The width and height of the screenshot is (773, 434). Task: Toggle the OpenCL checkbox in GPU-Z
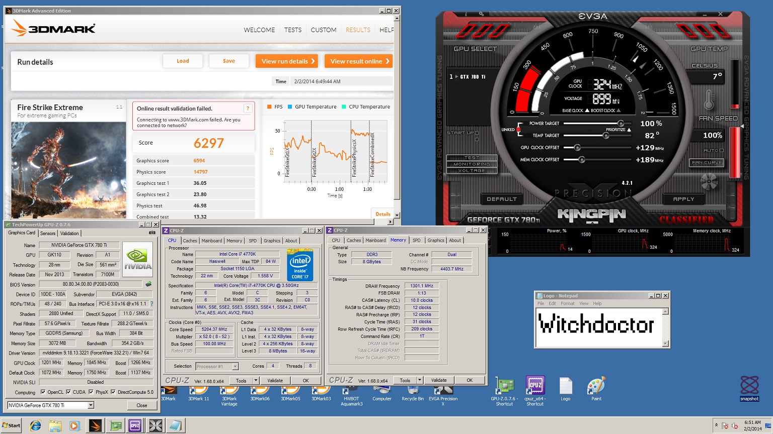point(43,392)
